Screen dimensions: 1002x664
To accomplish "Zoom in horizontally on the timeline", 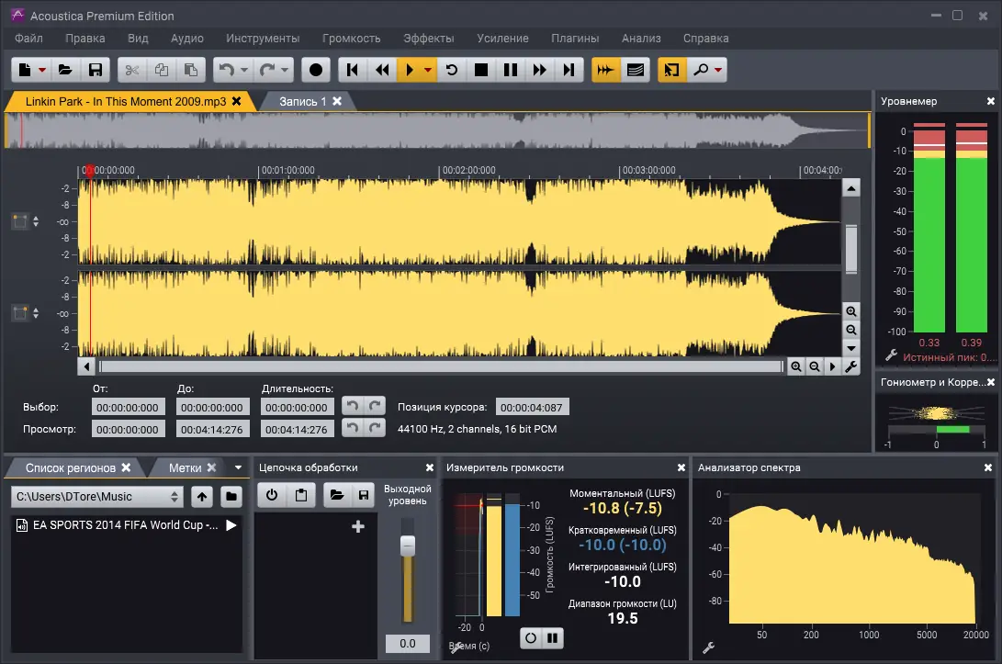I will (795, 366).
